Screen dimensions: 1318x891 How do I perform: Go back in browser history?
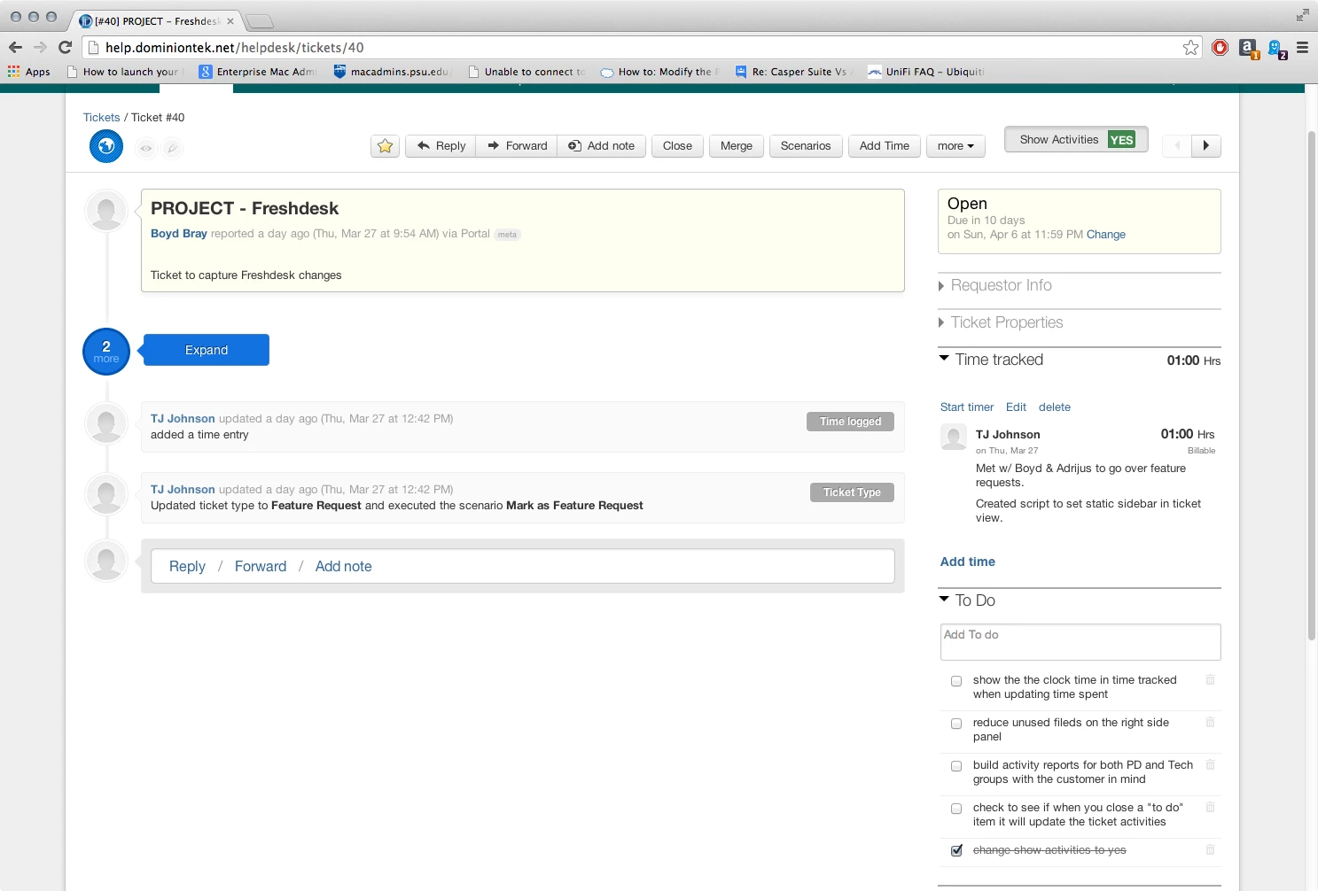point(15,48)
